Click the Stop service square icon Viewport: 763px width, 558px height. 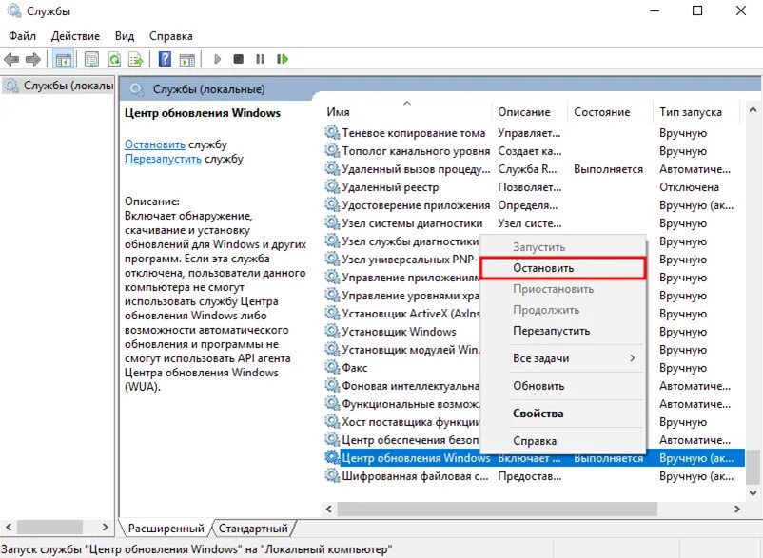point(239,59)
